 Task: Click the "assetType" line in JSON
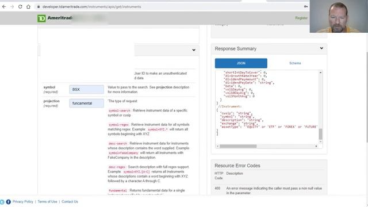(x=269, y=126)
